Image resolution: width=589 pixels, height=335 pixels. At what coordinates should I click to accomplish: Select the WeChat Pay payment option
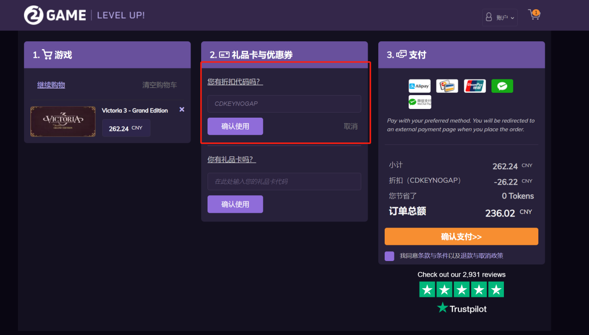(420, 102)
